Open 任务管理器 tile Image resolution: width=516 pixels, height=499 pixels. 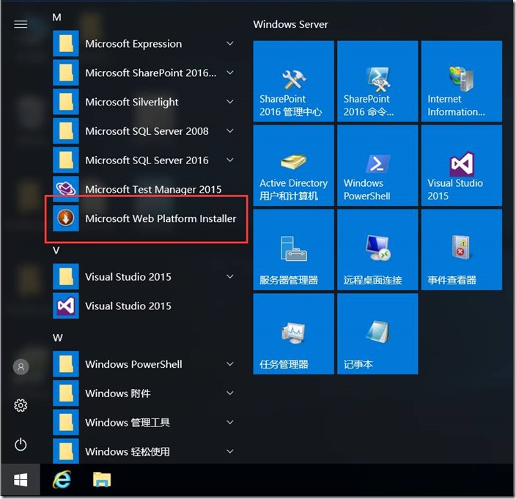[x=293, y=334]
